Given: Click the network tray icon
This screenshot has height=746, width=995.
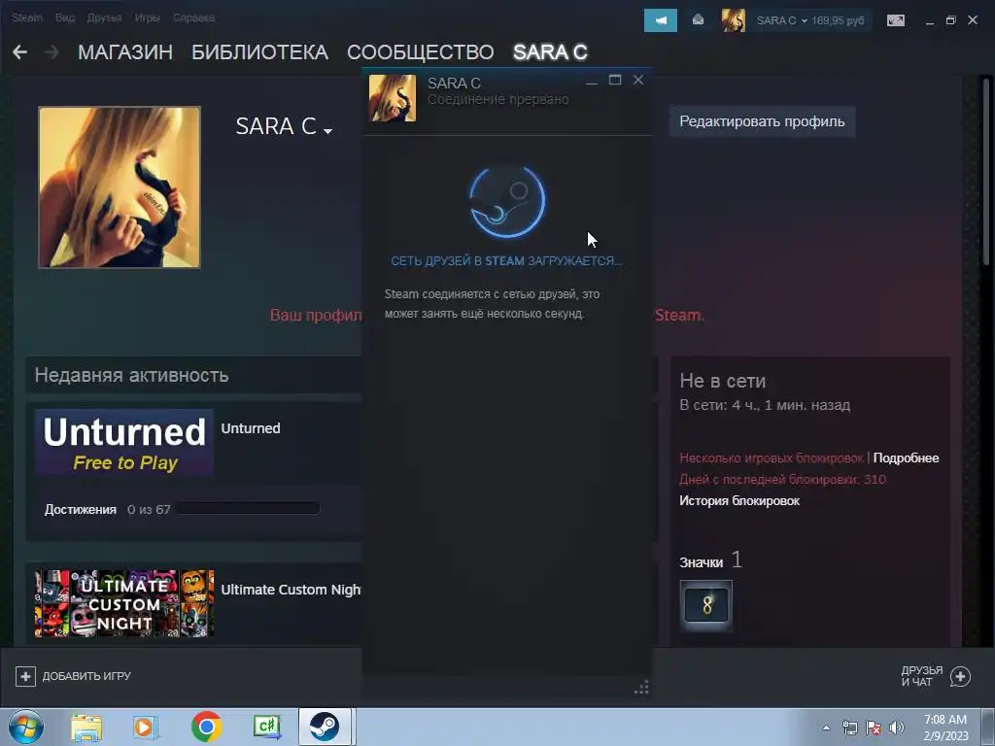Looking at the screenshot, I should tap(849, 728).
